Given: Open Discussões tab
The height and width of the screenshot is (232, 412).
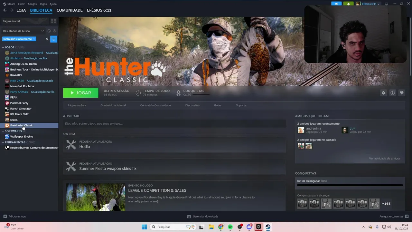Looking at the screenshot, I should (x=192, y=105).
